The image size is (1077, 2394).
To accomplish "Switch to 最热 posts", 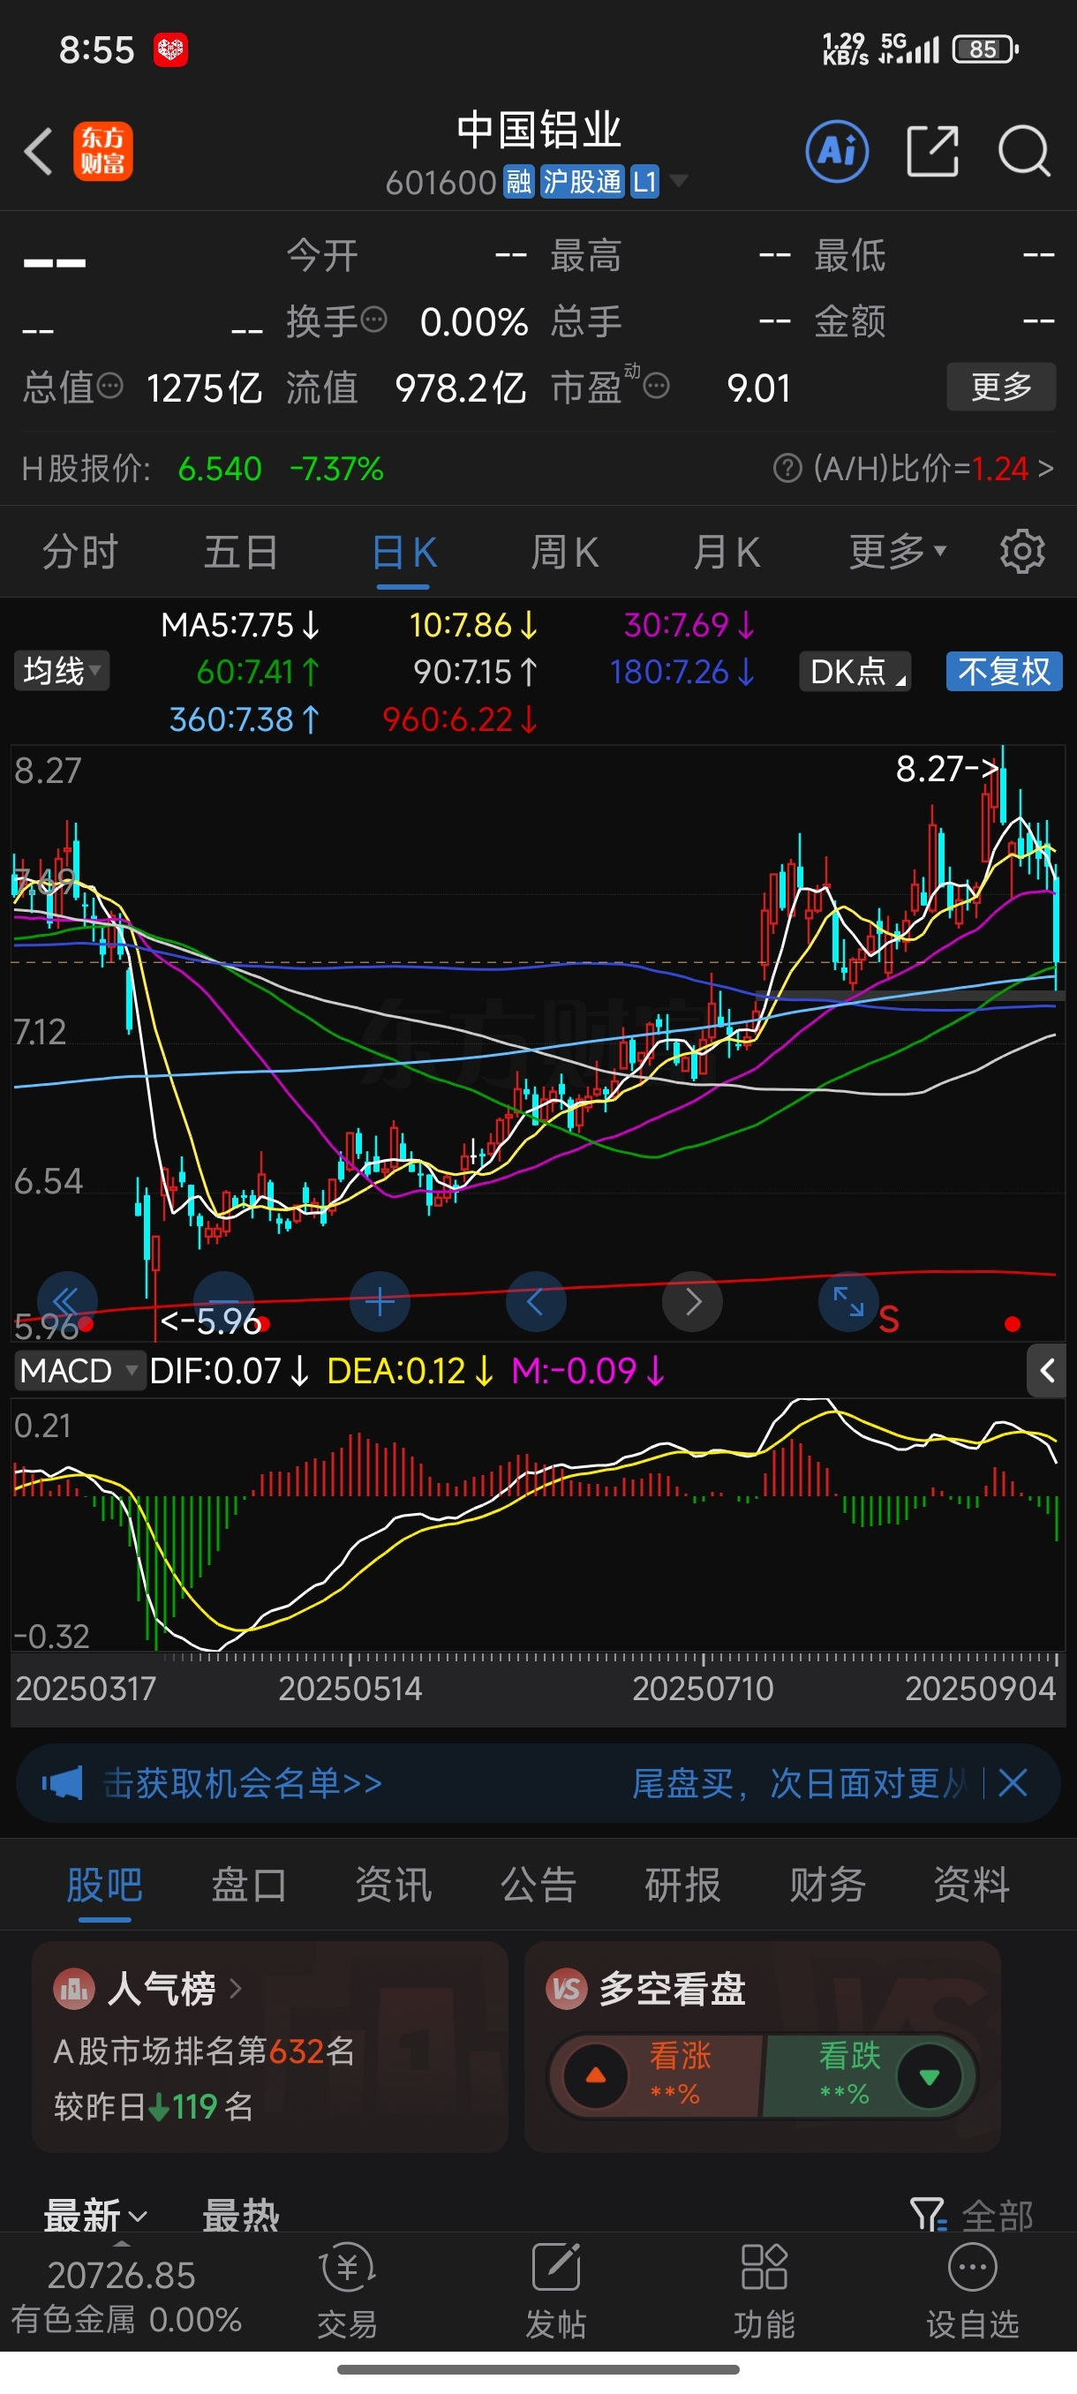I will pos(241,2217).
